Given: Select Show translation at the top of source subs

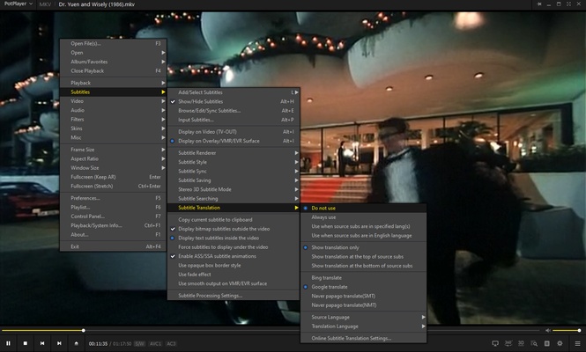Looking at the screenshot, I should (363, 256).
